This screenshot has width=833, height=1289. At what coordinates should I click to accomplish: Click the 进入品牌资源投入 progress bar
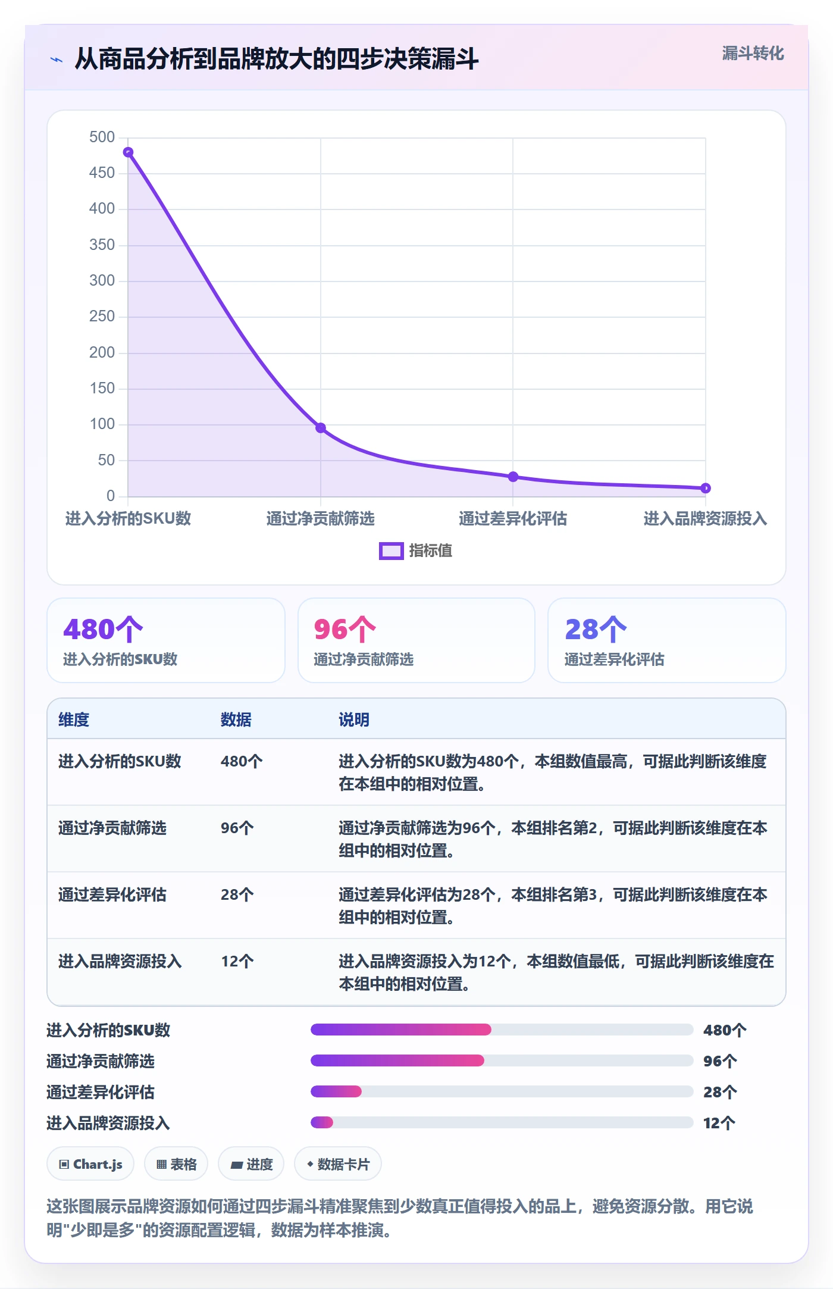tap(502, 1122)
